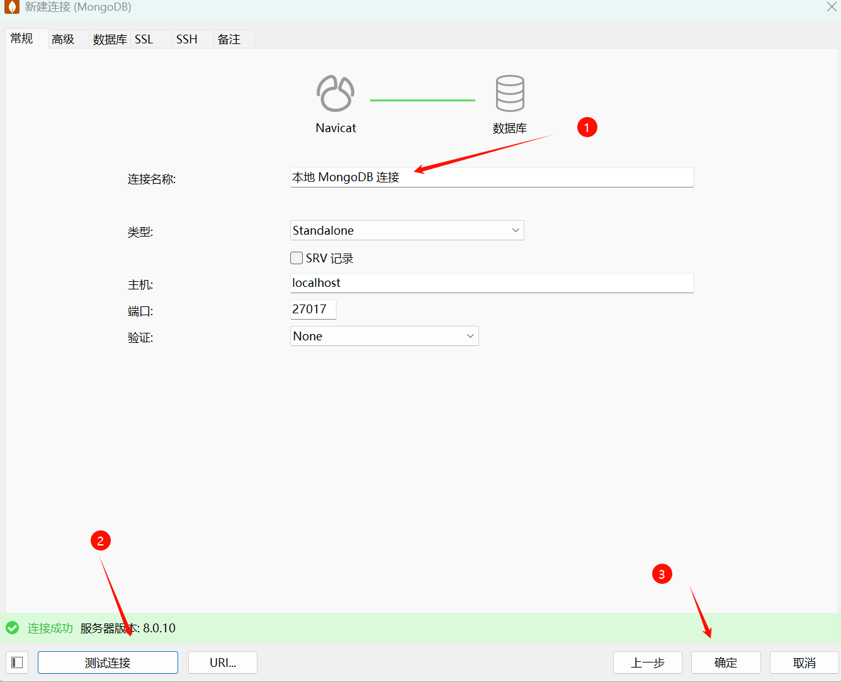Click the URI... button

coord(223,662)
